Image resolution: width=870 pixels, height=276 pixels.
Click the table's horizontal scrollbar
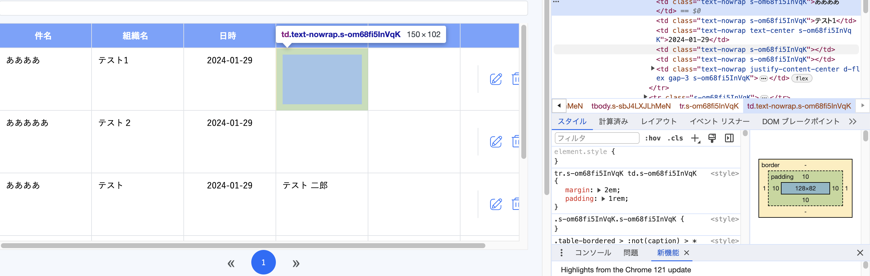pyautogui.click(x=243, y=246)
